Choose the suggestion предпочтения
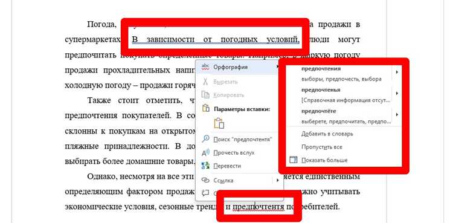The height and width of the screenshot is (223, 453). [x=321, y=69]
